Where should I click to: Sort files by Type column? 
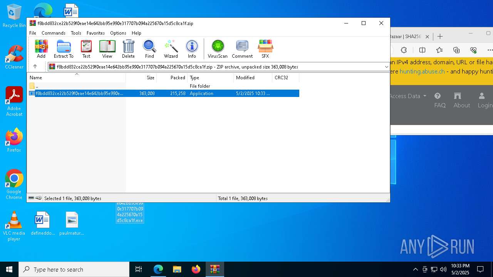(211, 78)
